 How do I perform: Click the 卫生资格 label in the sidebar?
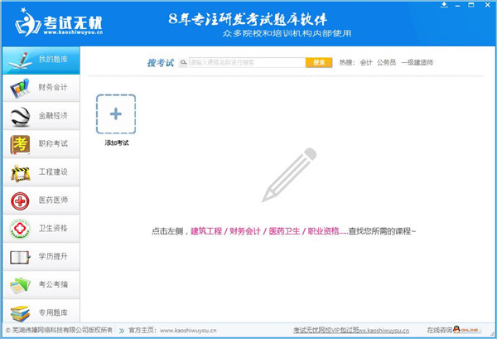53,228
